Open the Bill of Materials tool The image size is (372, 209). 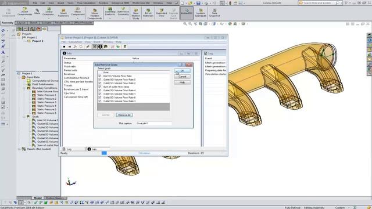[148, 13]
